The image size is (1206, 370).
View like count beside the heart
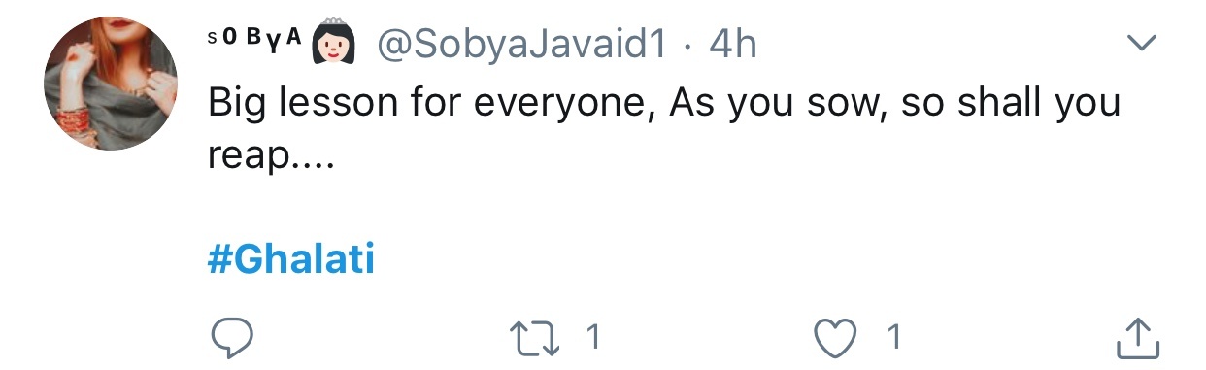pos(894,338)
